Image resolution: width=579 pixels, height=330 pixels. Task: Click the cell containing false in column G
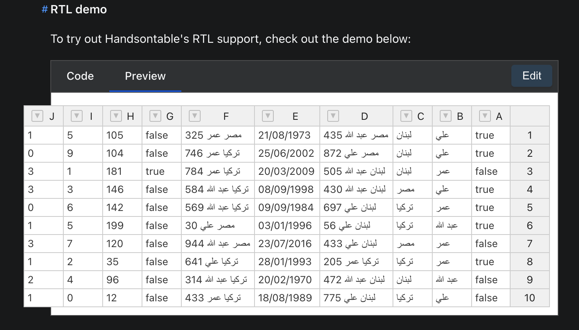161,135
